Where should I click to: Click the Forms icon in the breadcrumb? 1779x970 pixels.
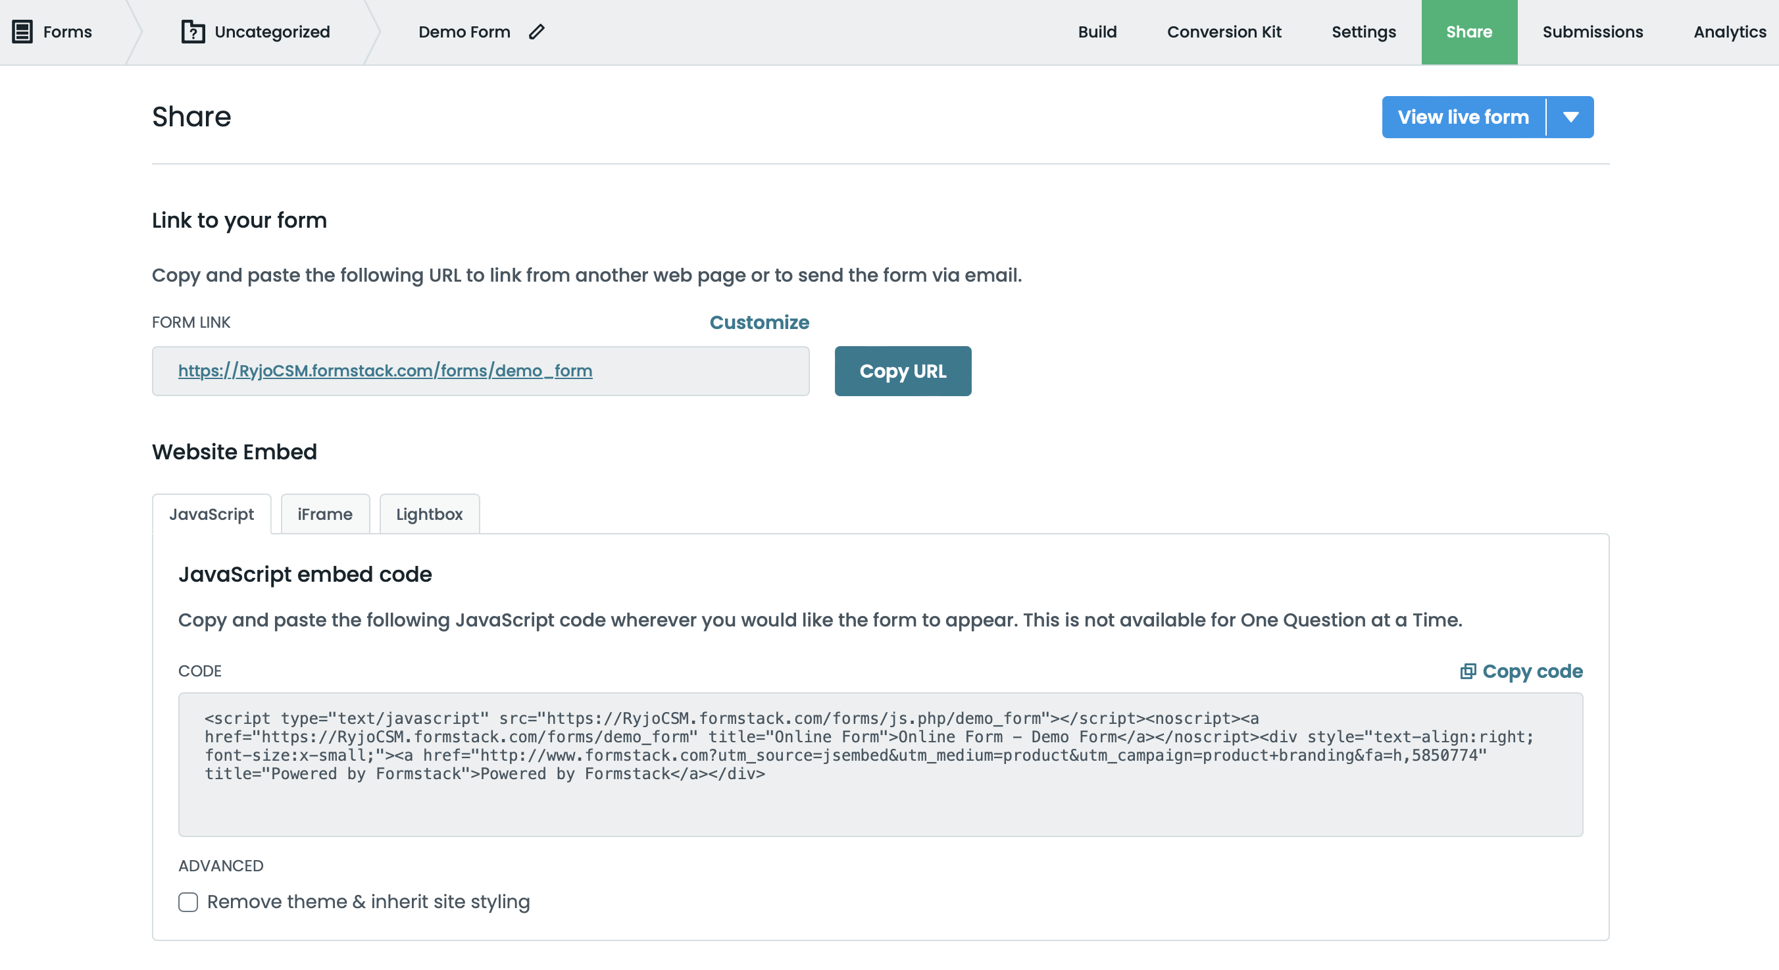click(23, 31)
